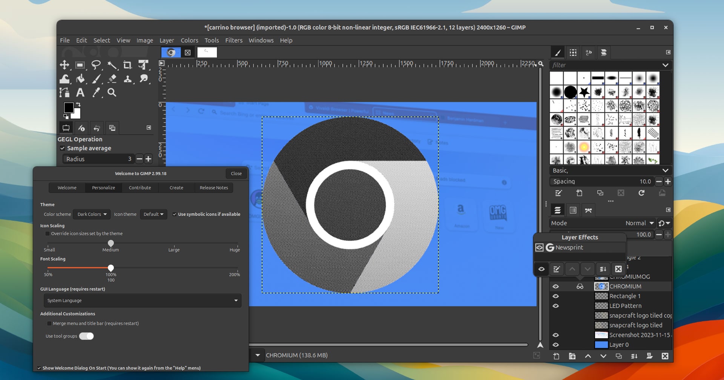Image resolution: width=724 pixels, height=380 pixels.
Task: Select the Color Picker tool
Action: [x=96, y=92]
